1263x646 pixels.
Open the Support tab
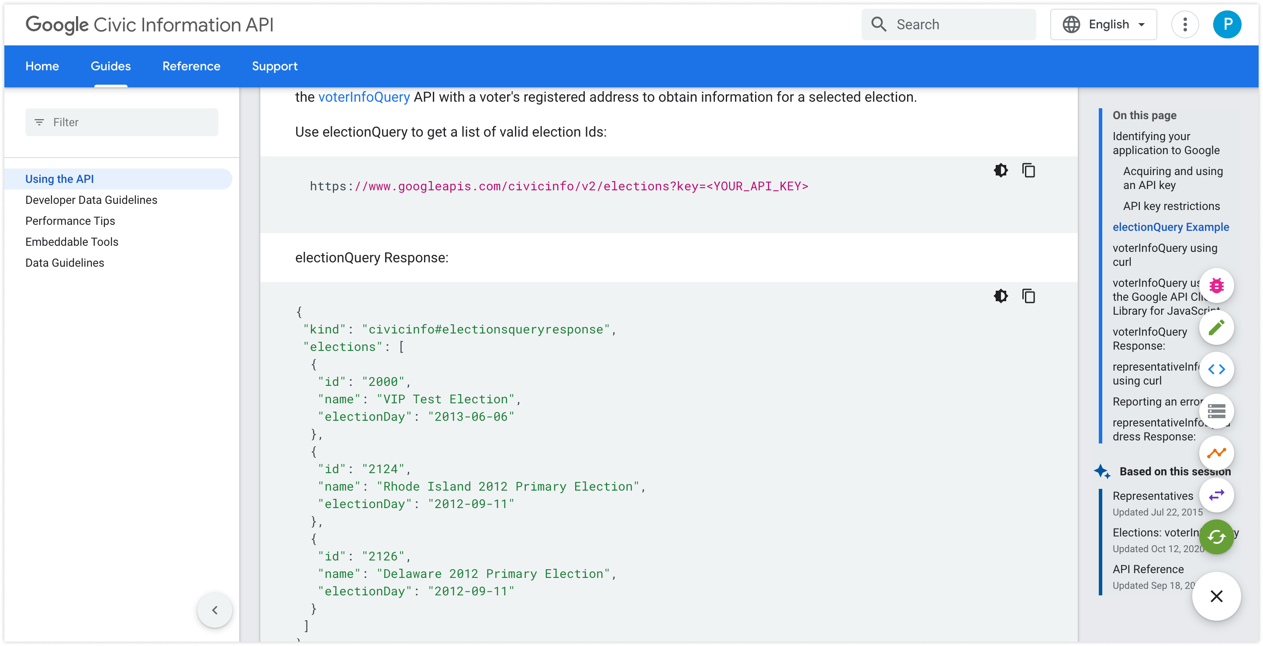pyautogui.click(x=275, y=66)
